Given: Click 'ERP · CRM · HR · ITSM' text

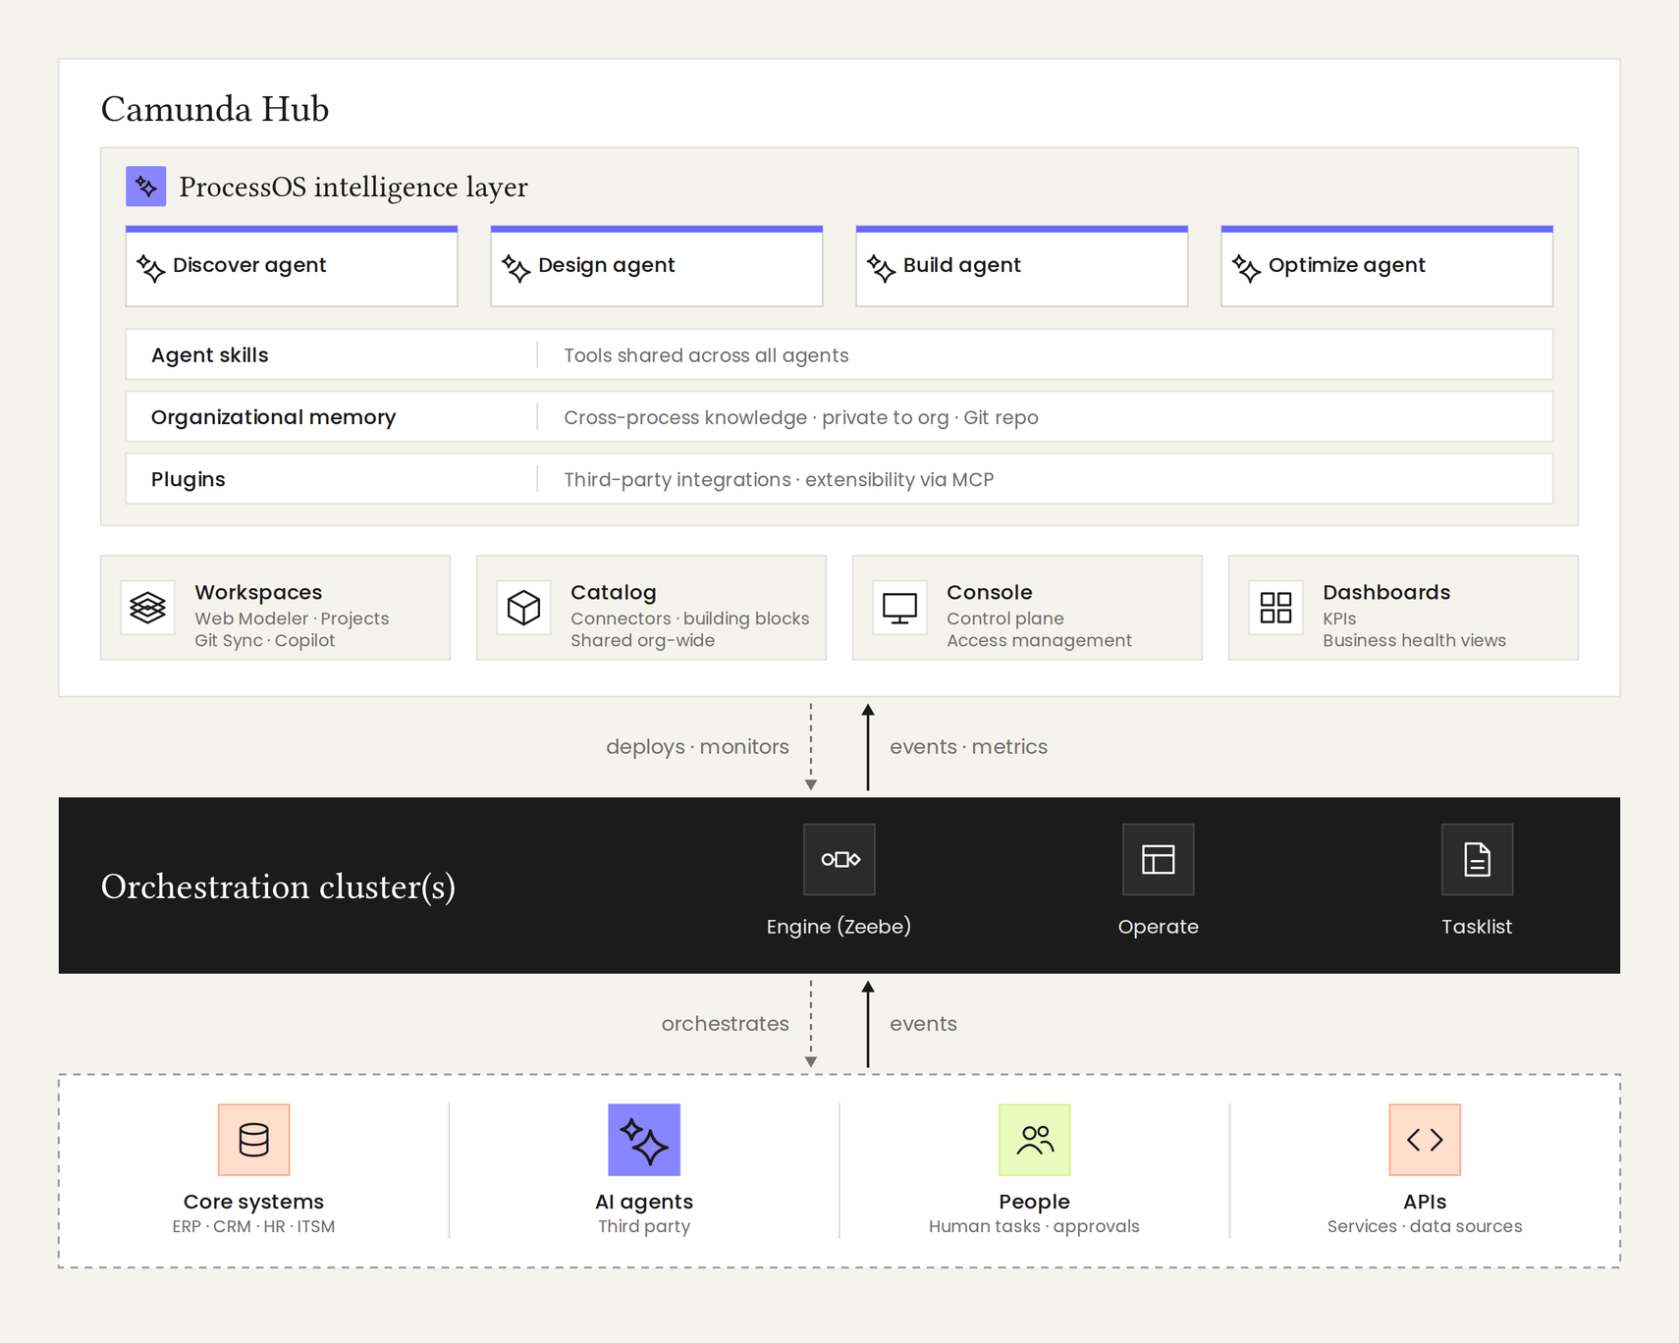Looking at the screenshot, I should tap(253, 1226).
